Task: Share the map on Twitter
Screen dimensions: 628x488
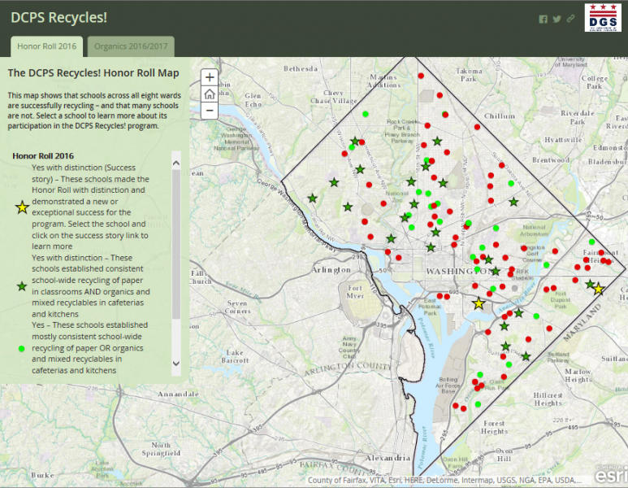Action: (x=557, y=19)
